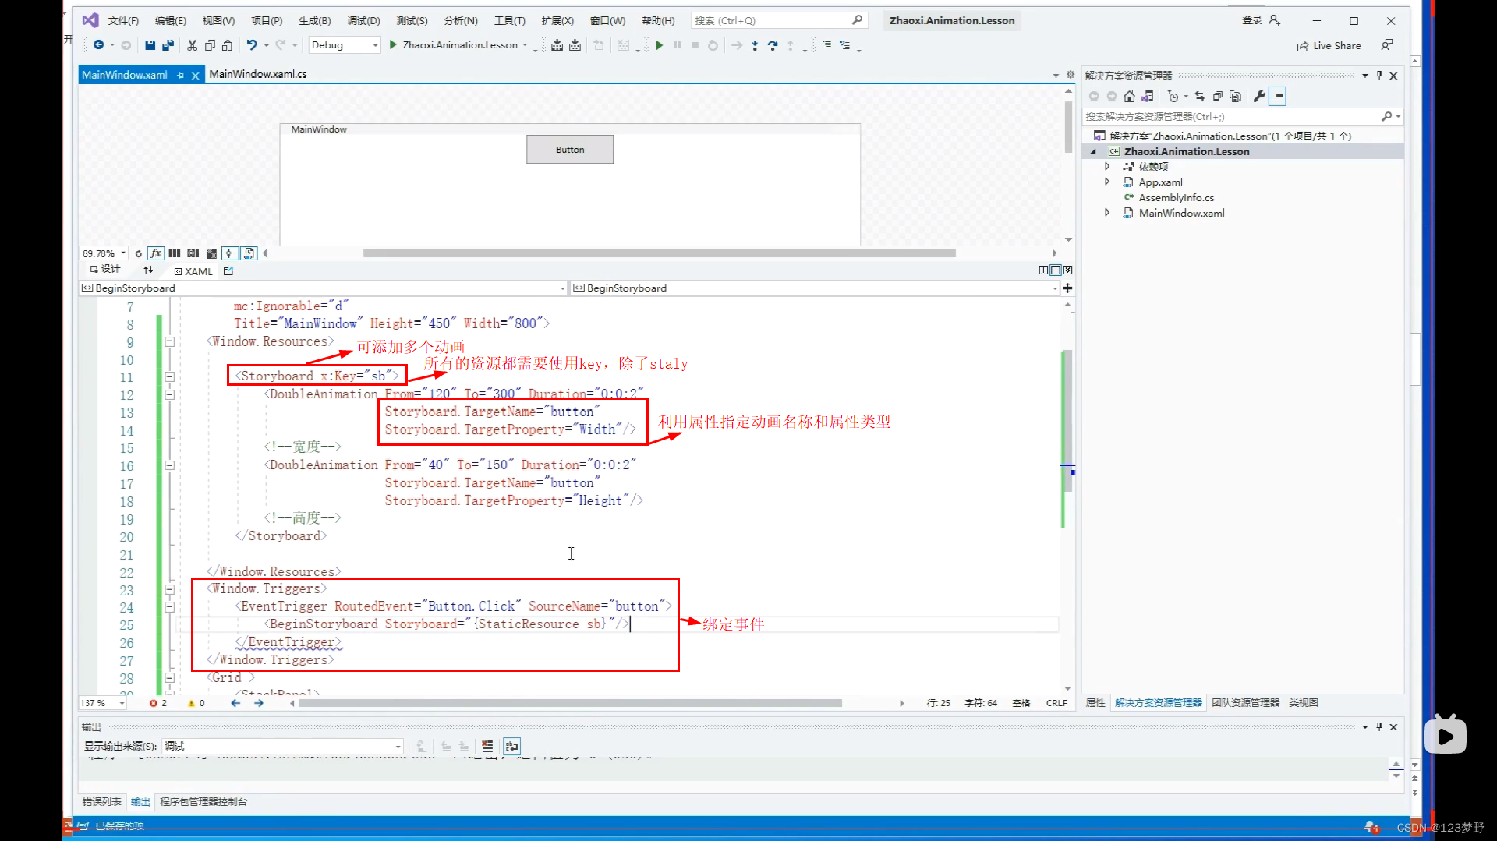Click the XAML view button
This screenshot has height=841, width=1497.
193,271
